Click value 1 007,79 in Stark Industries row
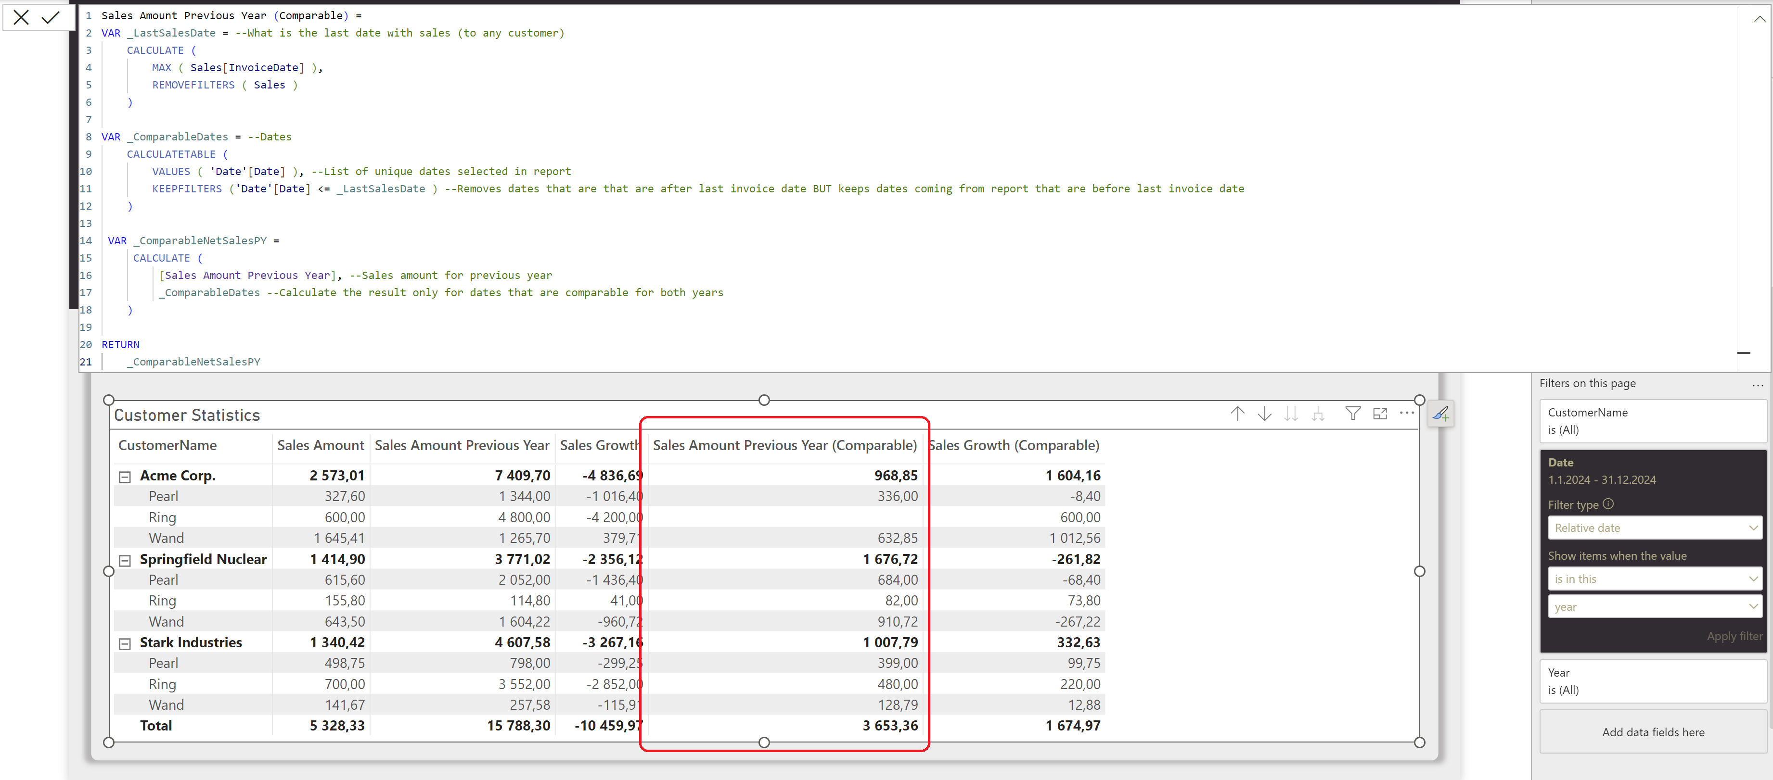1773x780 pixels. coord(890,642)
